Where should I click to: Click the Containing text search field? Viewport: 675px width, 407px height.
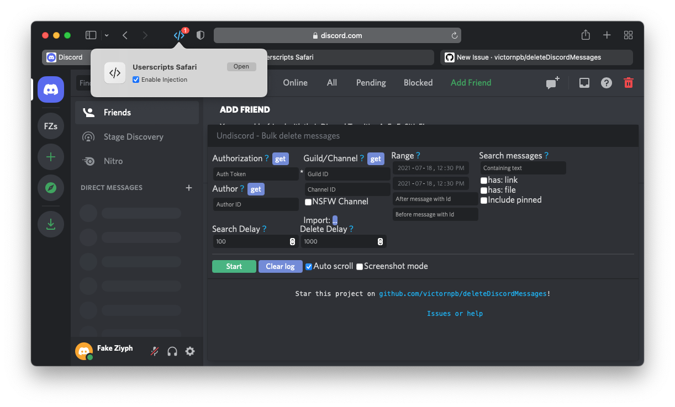click(523, 167)
